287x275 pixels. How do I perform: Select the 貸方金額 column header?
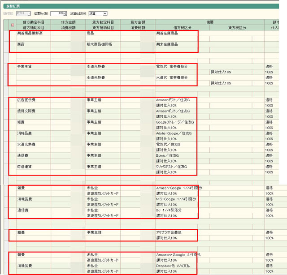[x=138, y=22]
